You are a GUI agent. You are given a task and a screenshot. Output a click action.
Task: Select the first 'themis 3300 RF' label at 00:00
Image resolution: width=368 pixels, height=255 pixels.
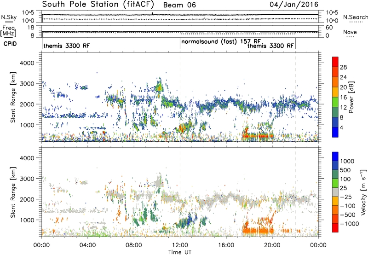coord(66,46)
